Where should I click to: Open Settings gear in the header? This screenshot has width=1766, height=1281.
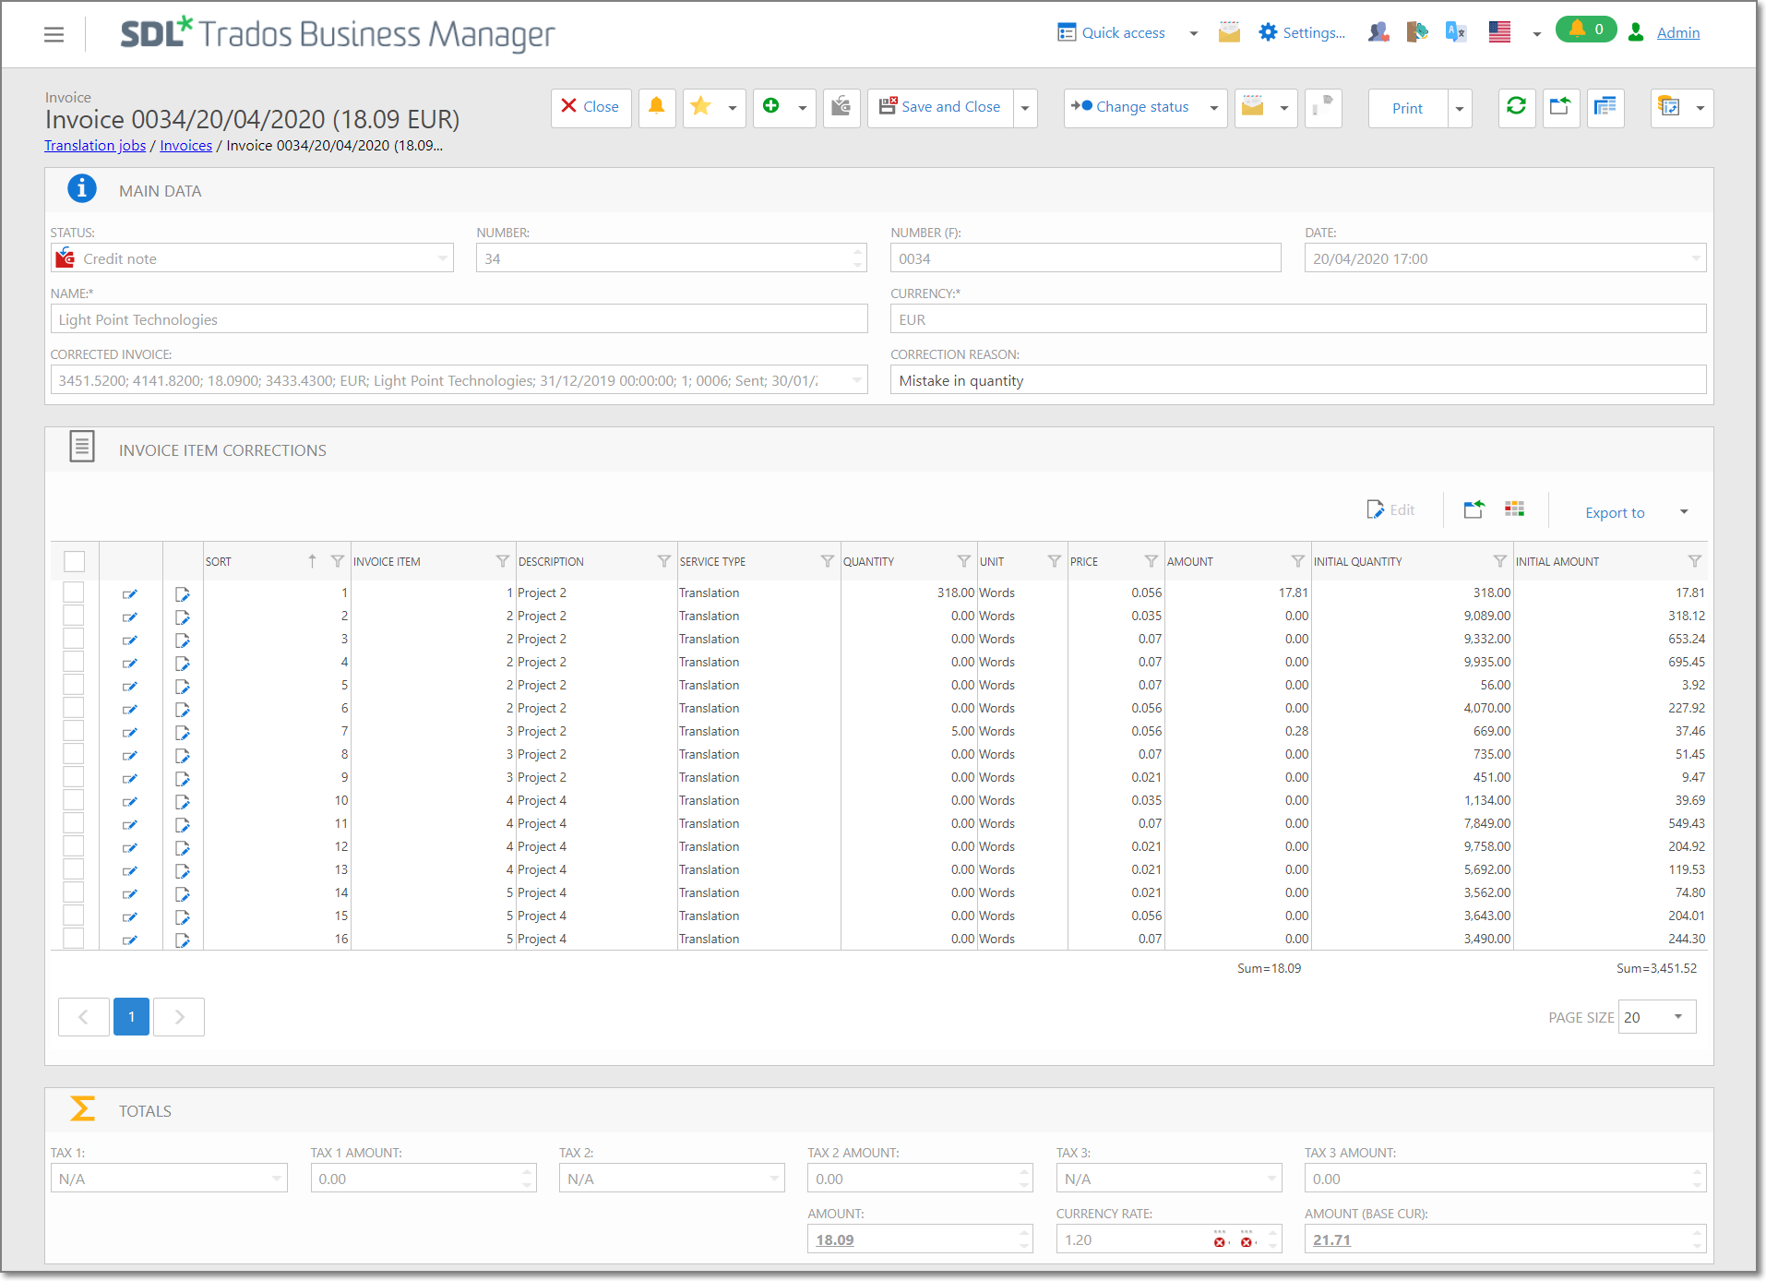[x=1302, y=32]
